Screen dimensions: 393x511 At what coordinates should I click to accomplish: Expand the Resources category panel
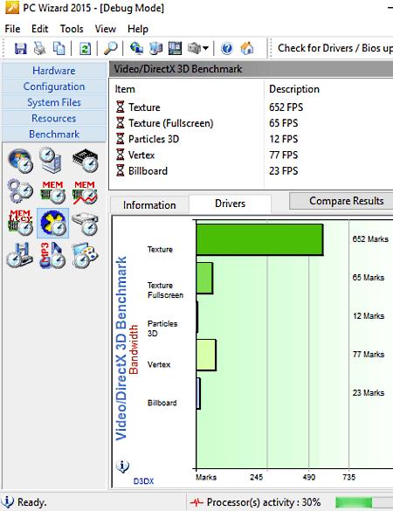(x=54, y=118)
